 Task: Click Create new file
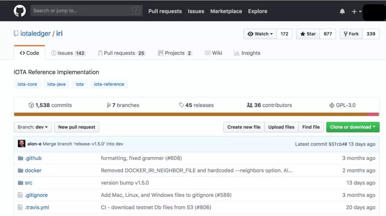(244, 127)
